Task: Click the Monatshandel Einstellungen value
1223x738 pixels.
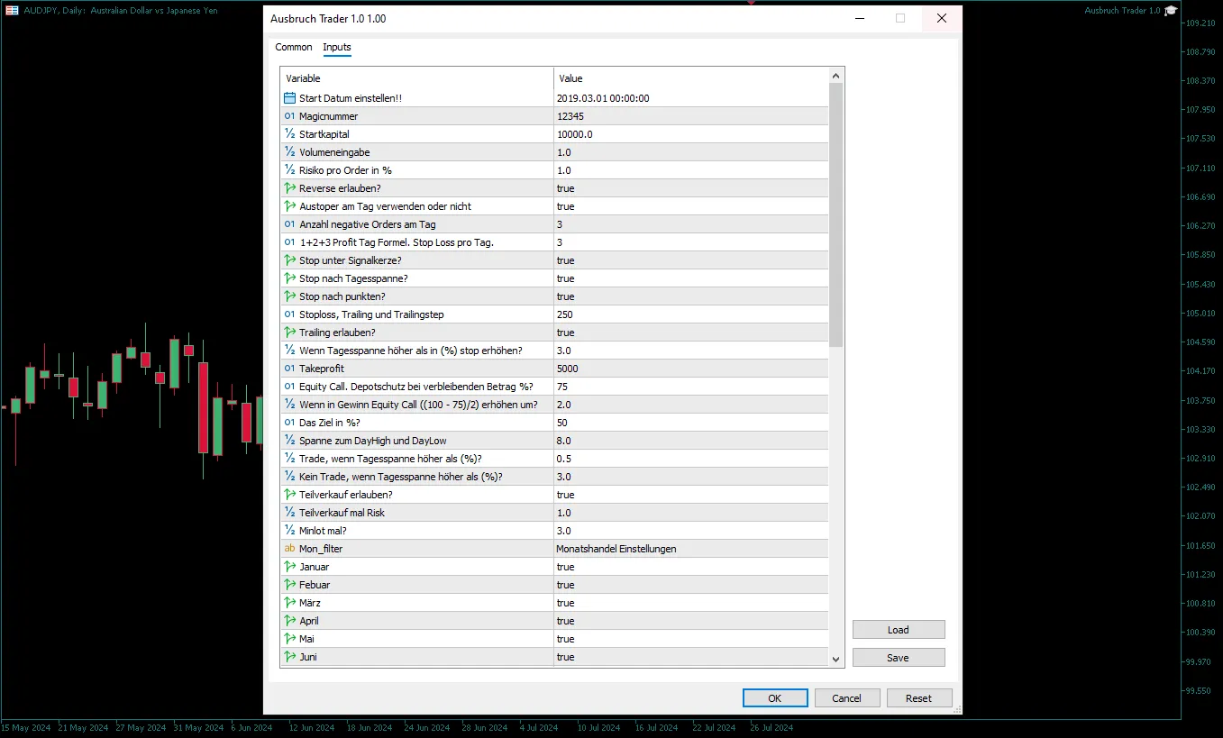Action: [x=615, y=549]
